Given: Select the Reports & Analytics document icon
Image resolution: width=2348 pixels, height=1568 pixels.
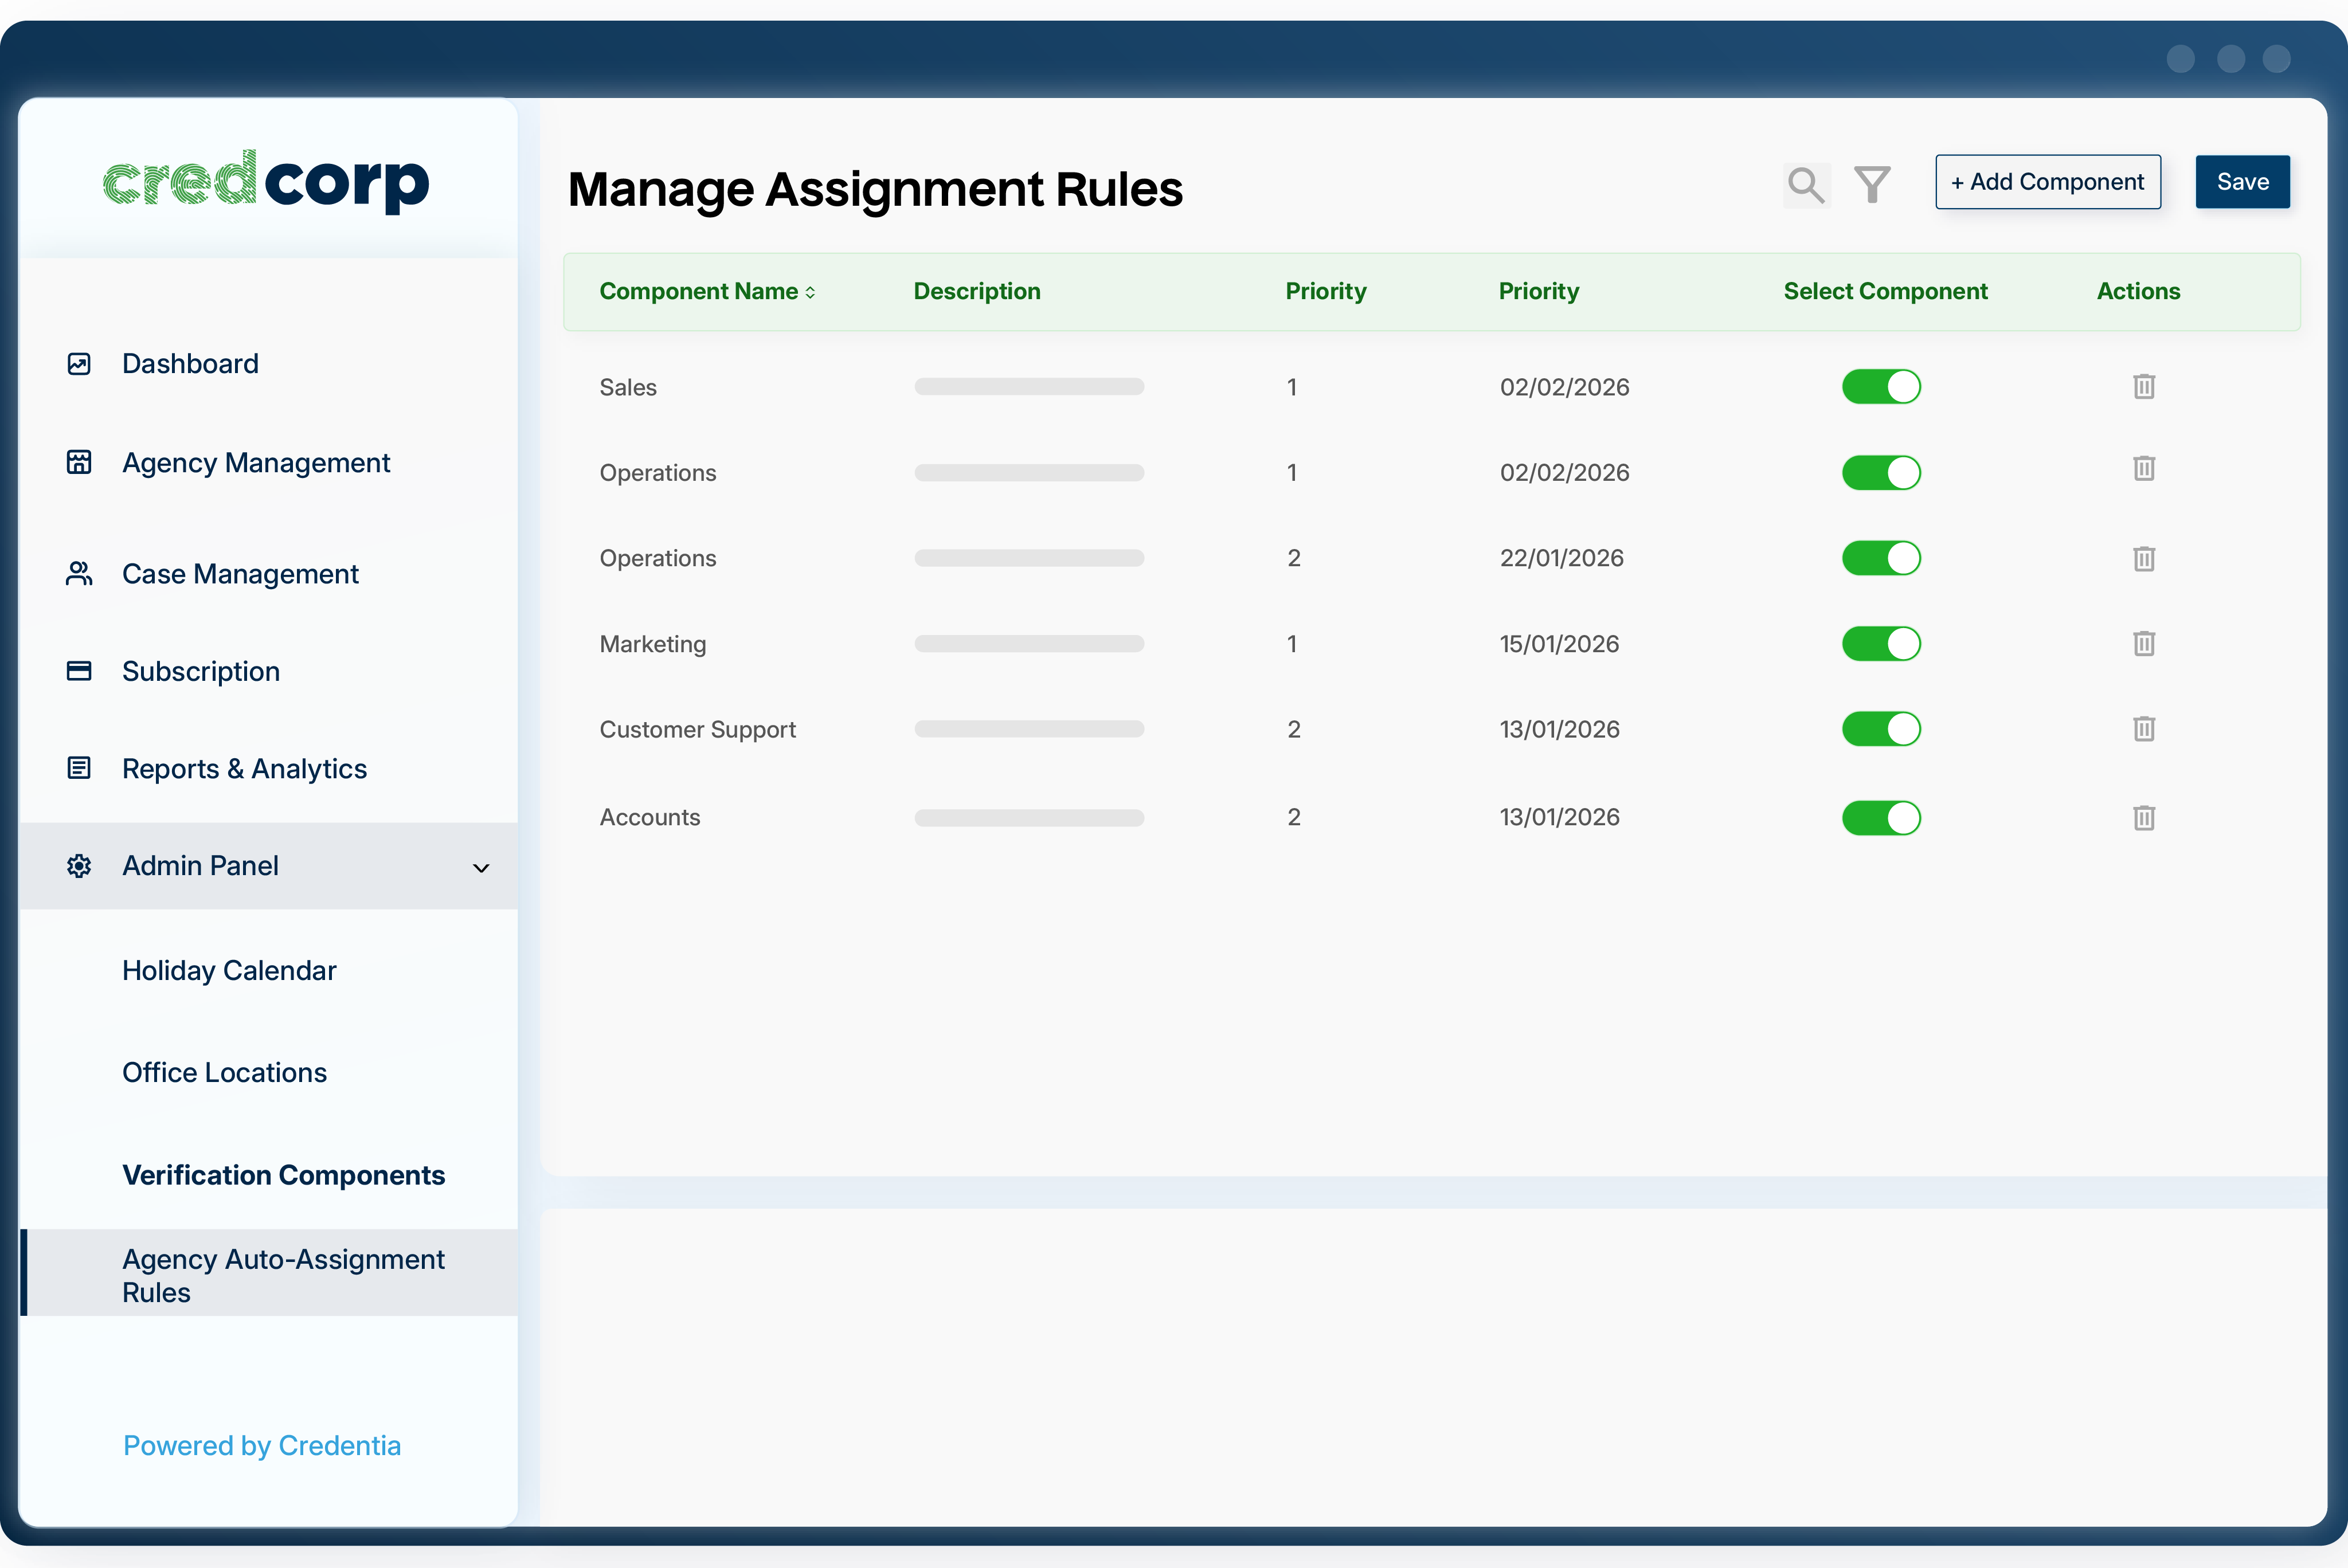Looking at the screenshot, I should (x=79, y=767).
